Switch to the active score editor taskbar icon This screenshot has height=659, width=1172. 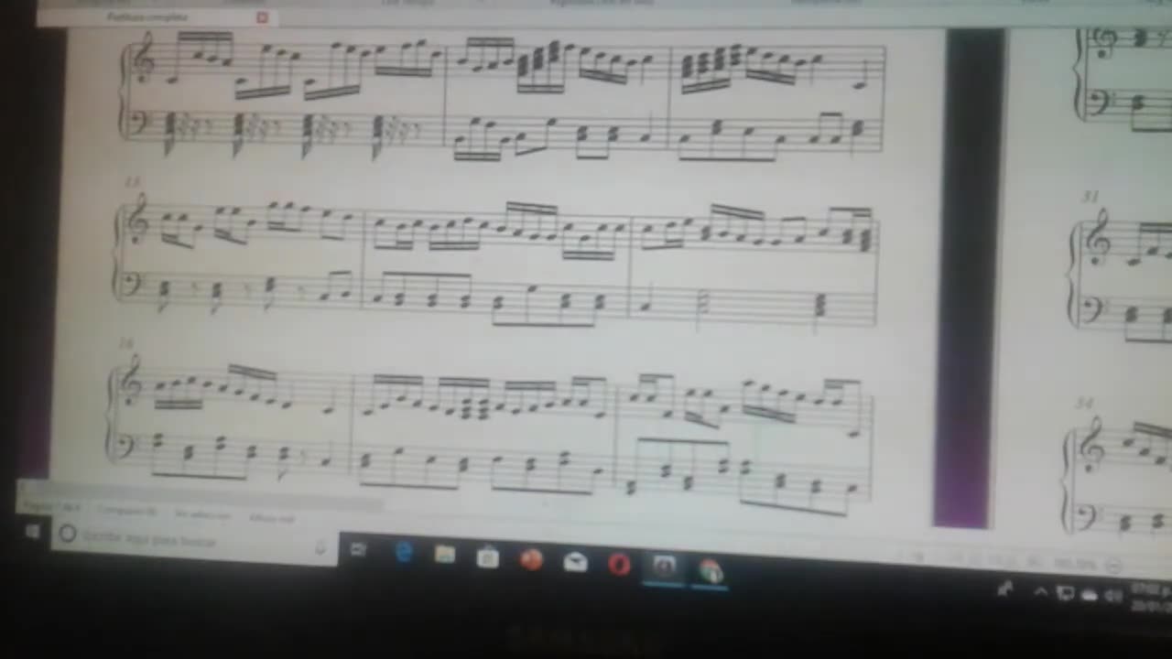pyautogui.click(x=664, y=567)
